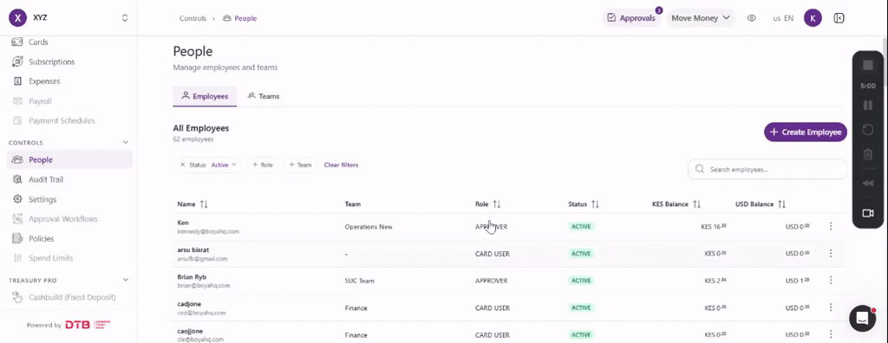Click the Create Employee button
The image size is (888, 343).
tap(806, 132)
